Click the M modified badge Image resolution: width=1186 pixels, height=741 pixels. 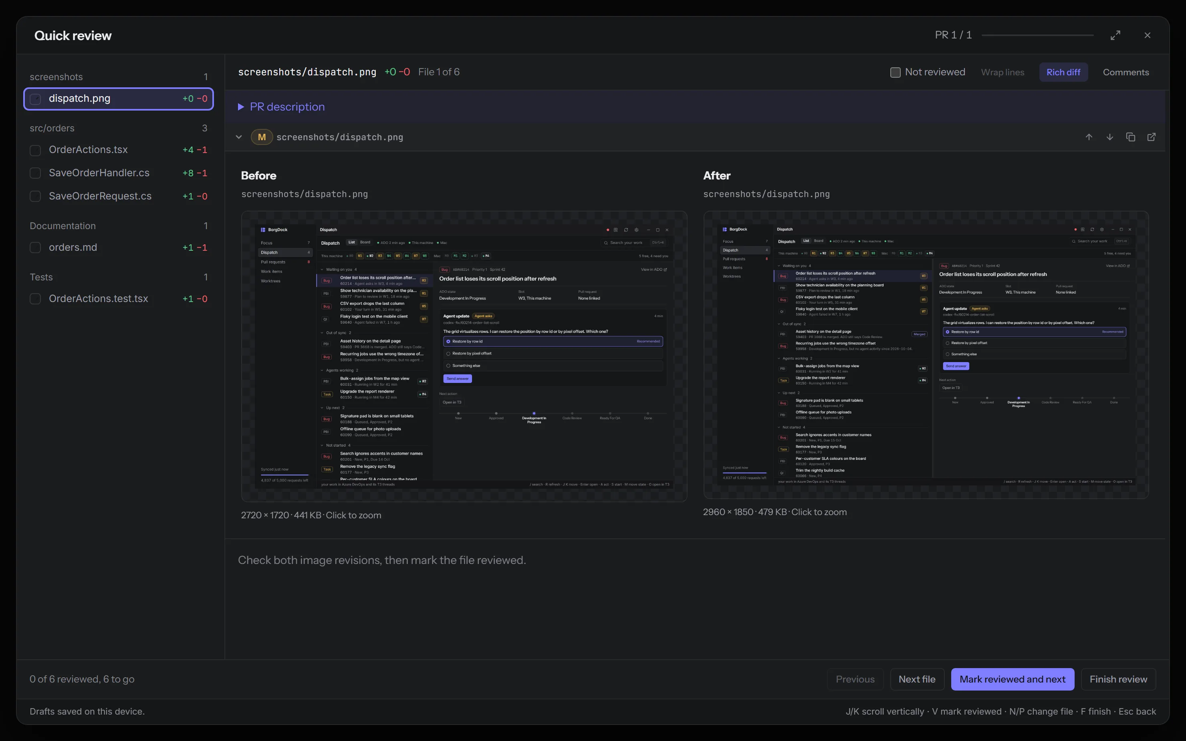tap(262, 137)
